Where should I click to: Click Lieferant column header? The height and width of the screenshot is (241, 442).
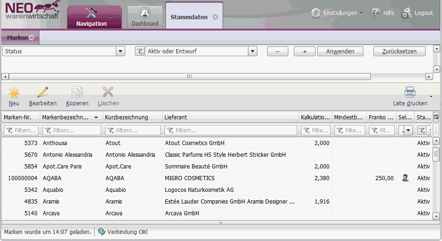[x=230, y=117]
